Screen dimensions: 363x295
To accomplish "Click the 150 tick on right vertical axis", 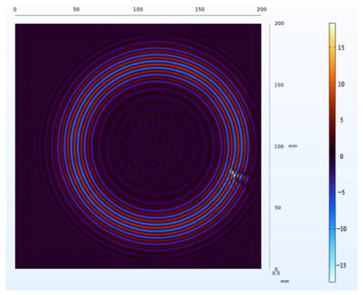I will [279, 85].
